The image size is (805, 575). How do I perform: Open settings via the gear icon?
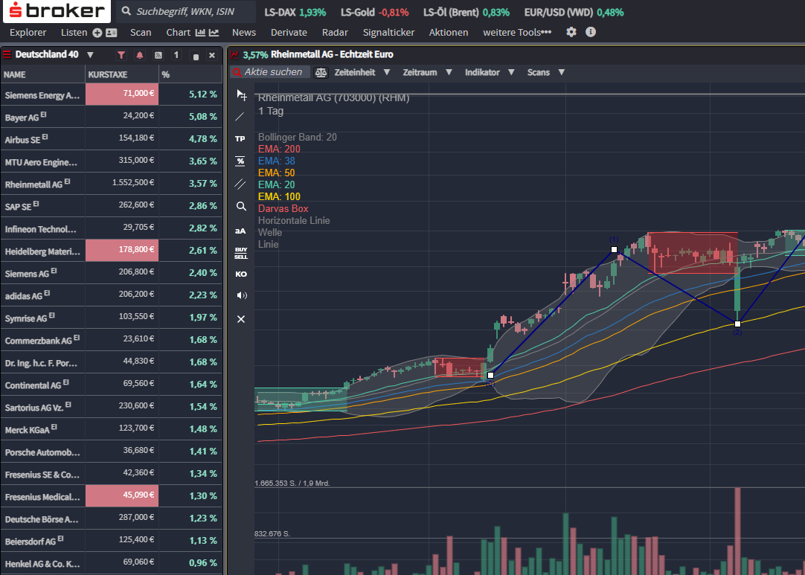tap(571, 32)
